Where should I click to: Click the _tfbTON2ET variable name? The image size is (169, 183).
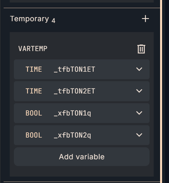coord(74,91)
